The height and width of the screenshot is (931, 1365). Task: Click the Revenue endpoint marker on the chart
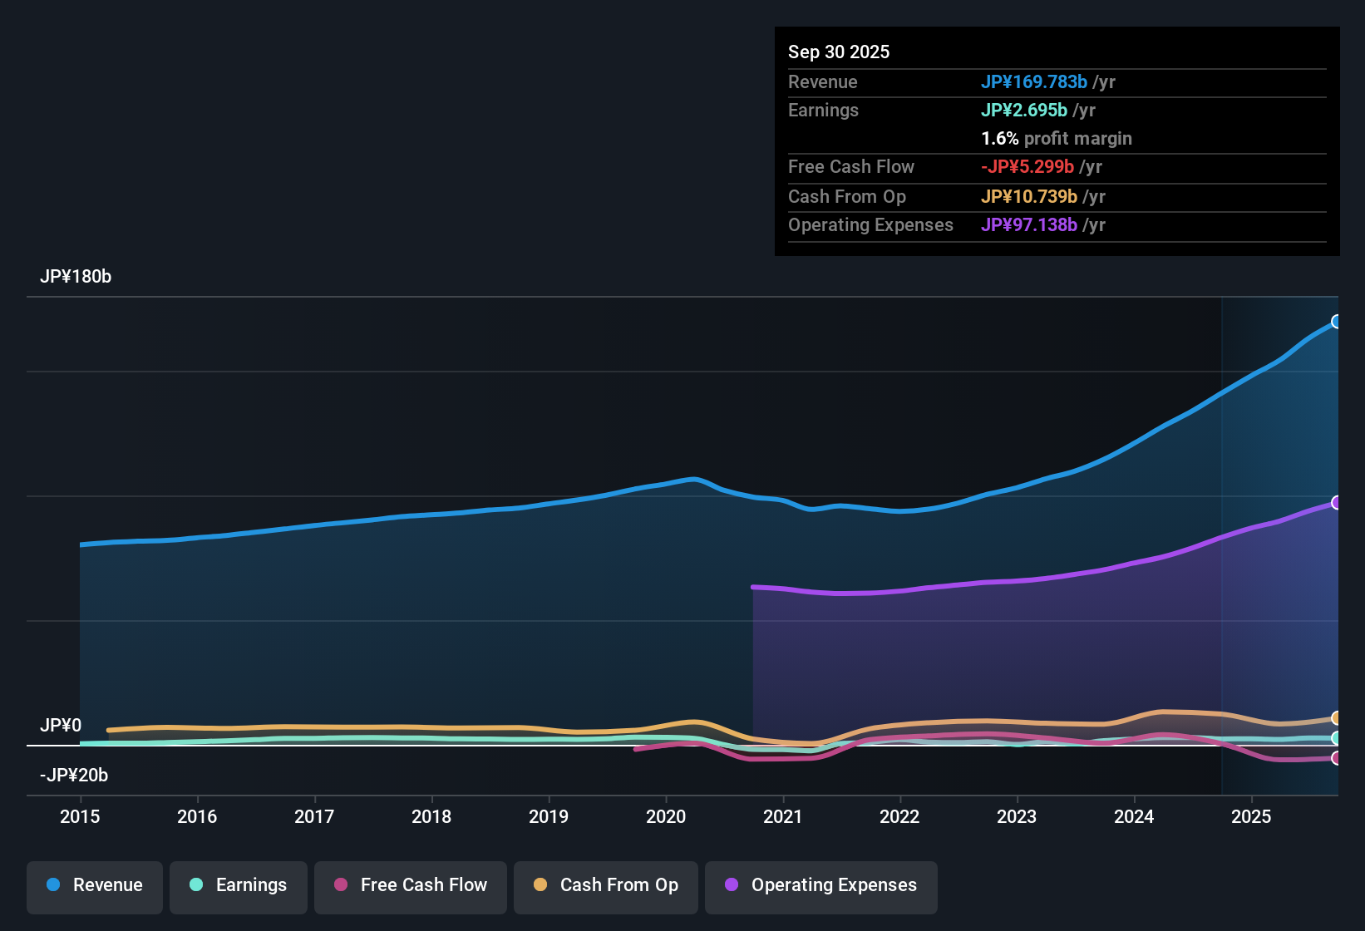pyautogui.click(x=1337, y=320)
